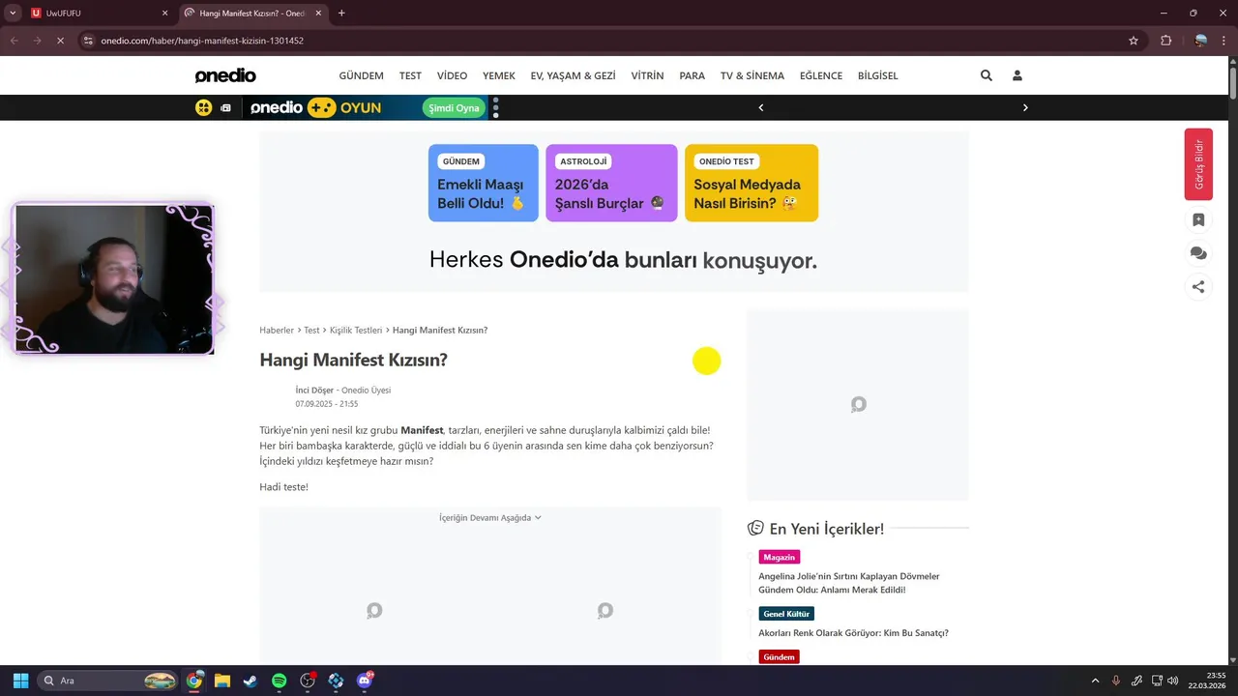Screen dimensions: 1238x696
Task: Open the Windows Start menu
Action: point(20,681)
